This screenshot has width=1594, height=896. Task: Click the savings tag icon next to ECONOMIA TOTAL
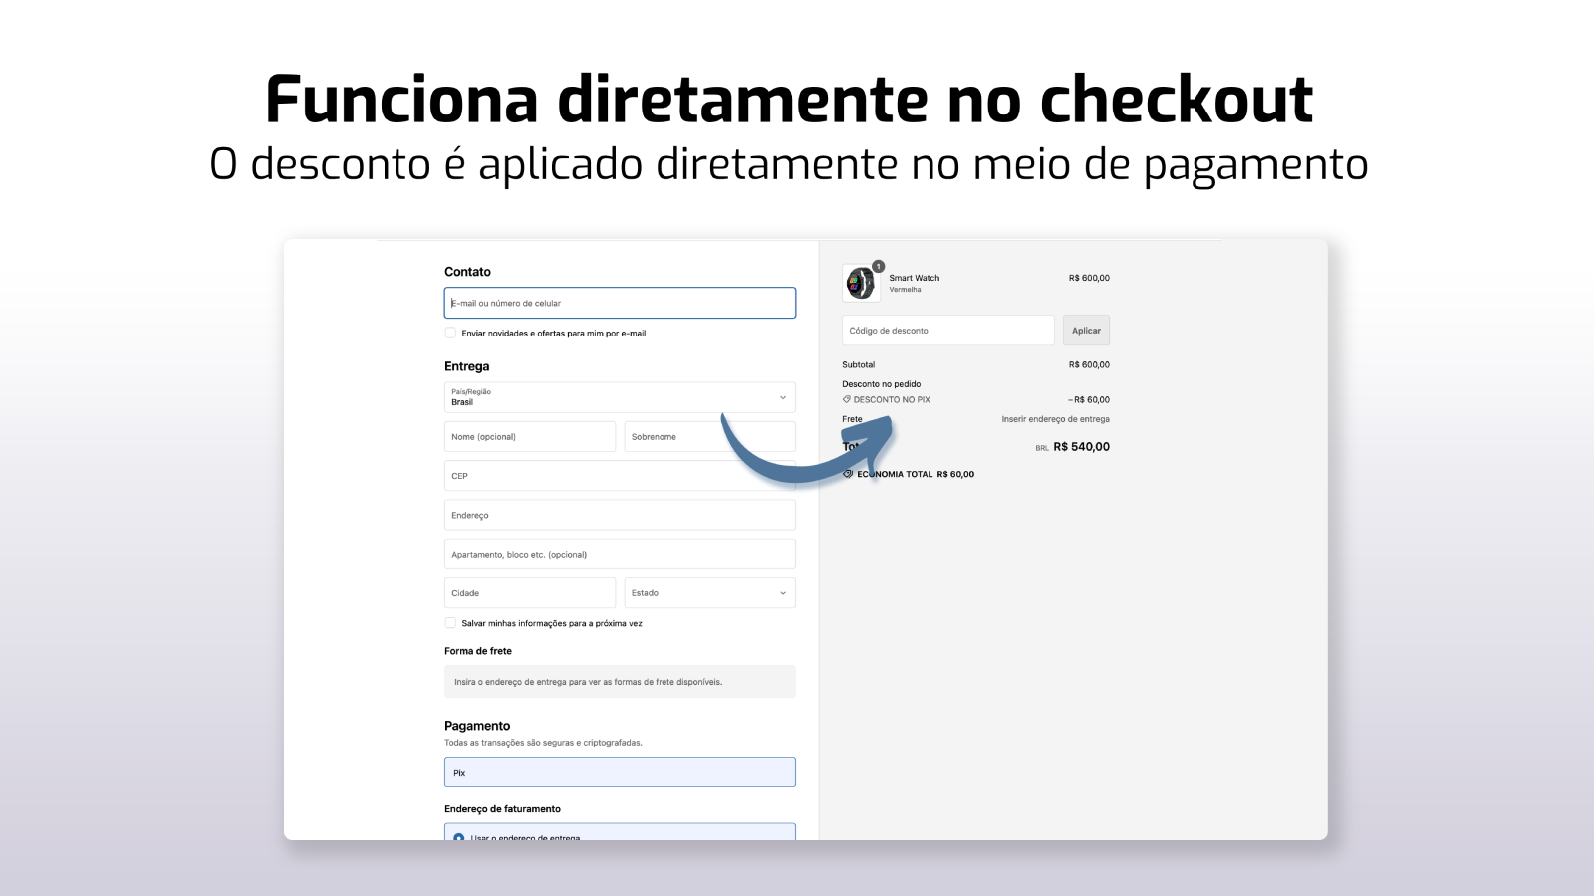click(848, 474)
